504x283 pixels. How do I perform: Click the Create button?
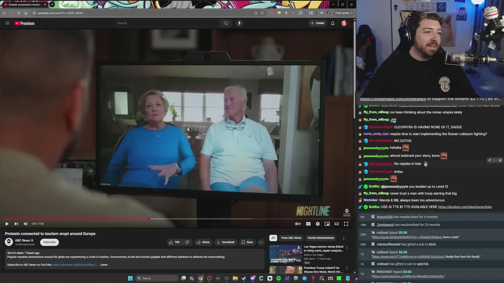click(x=317, y=23)
